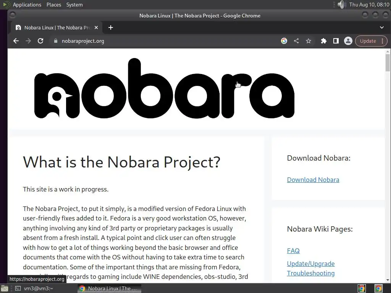Click the page's vertical scrollbar thumb
This screenshot has height=293, width=391.
point(388,62)
